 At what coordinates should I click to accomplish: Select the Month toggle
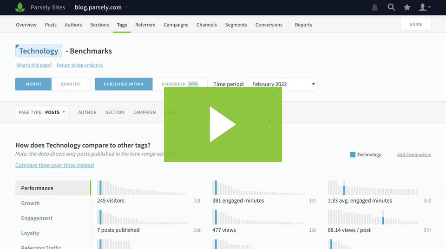coord(33,84)
